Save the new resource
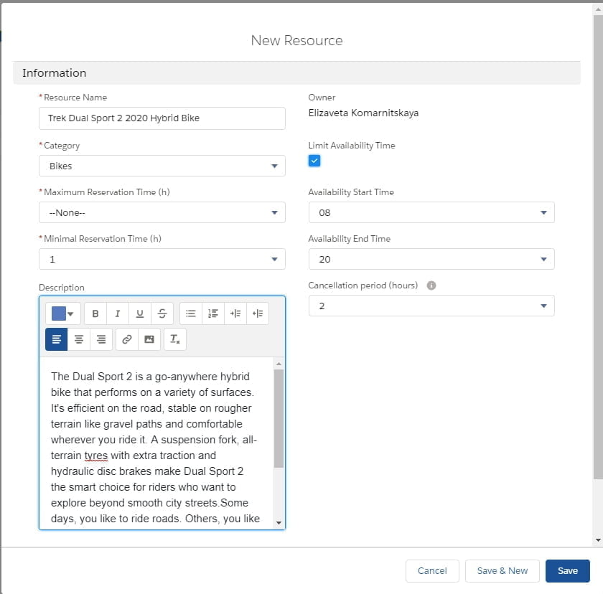This screenshot has height=594, width=603. point(568,571)
